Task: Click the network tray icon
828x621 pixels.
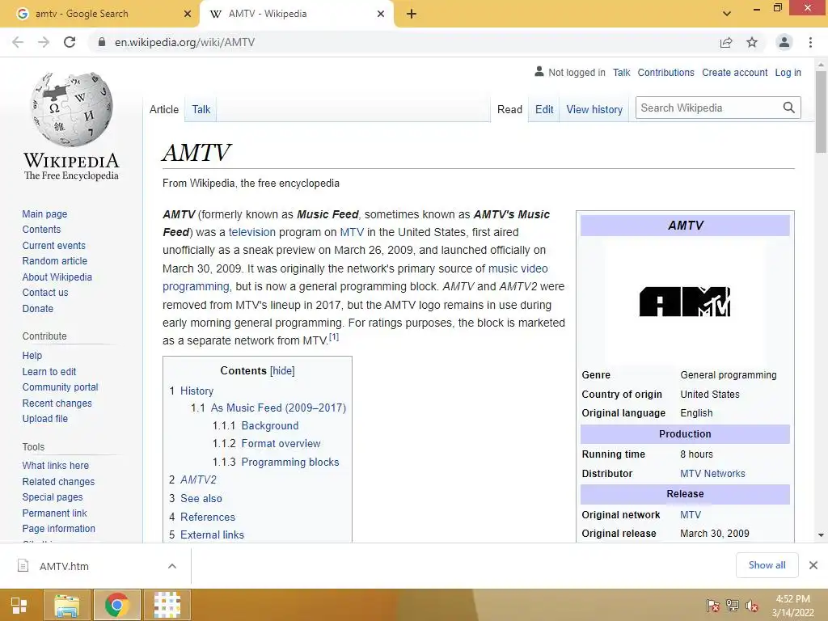Action: tap(733, 605)
